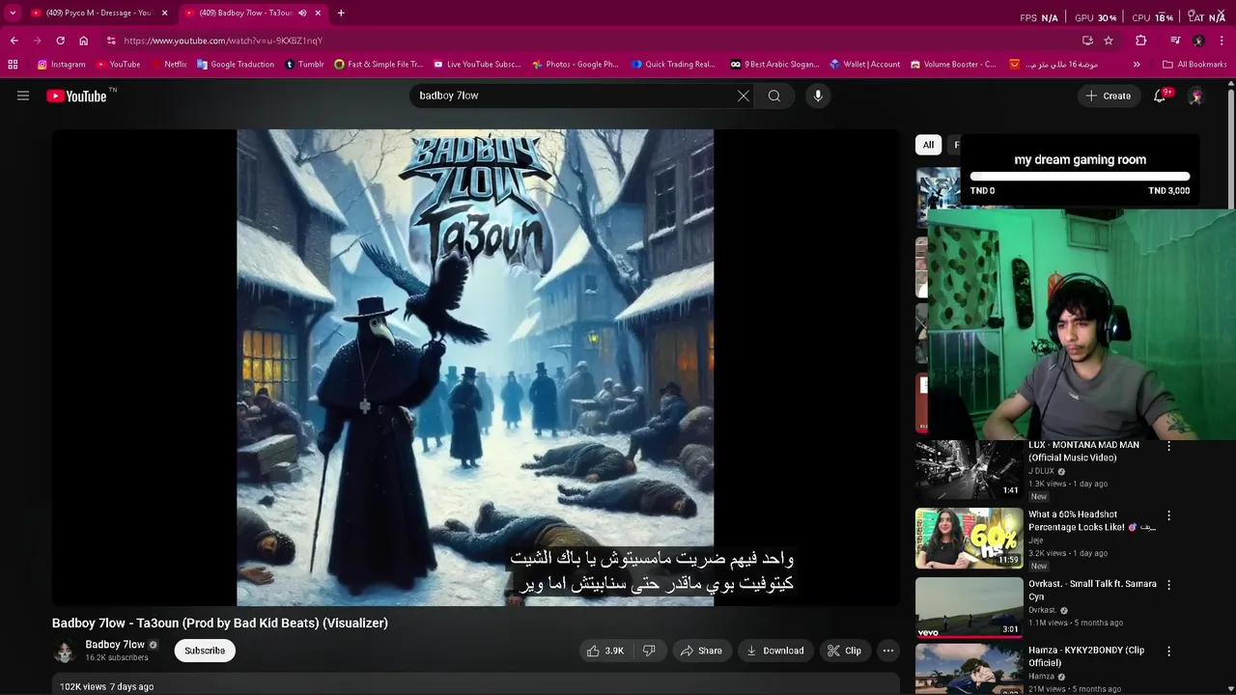
Task: Open Live YouTube Subsc... bookmark
Action: [477, 65]
